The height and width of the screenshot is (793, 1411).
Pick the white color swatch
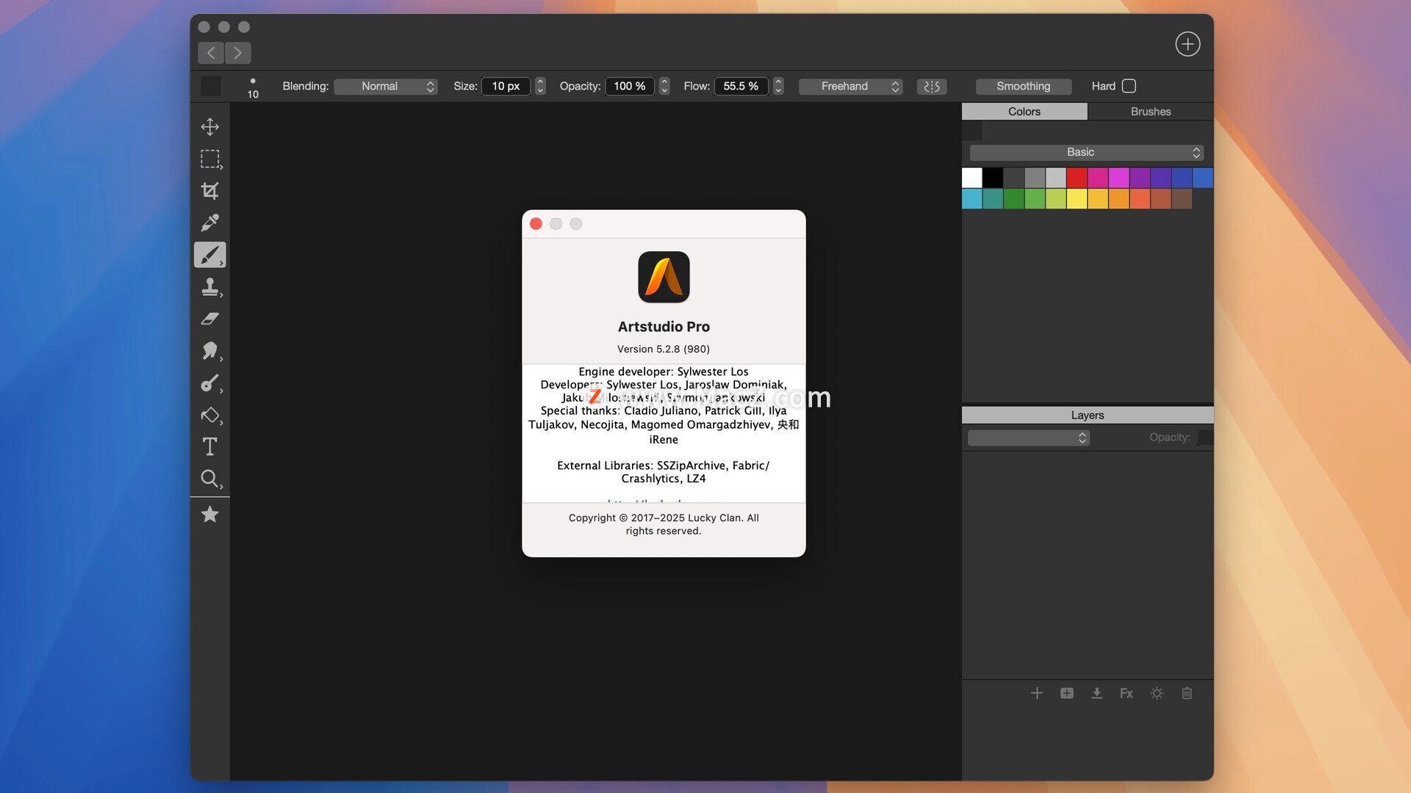click(972, 178)
